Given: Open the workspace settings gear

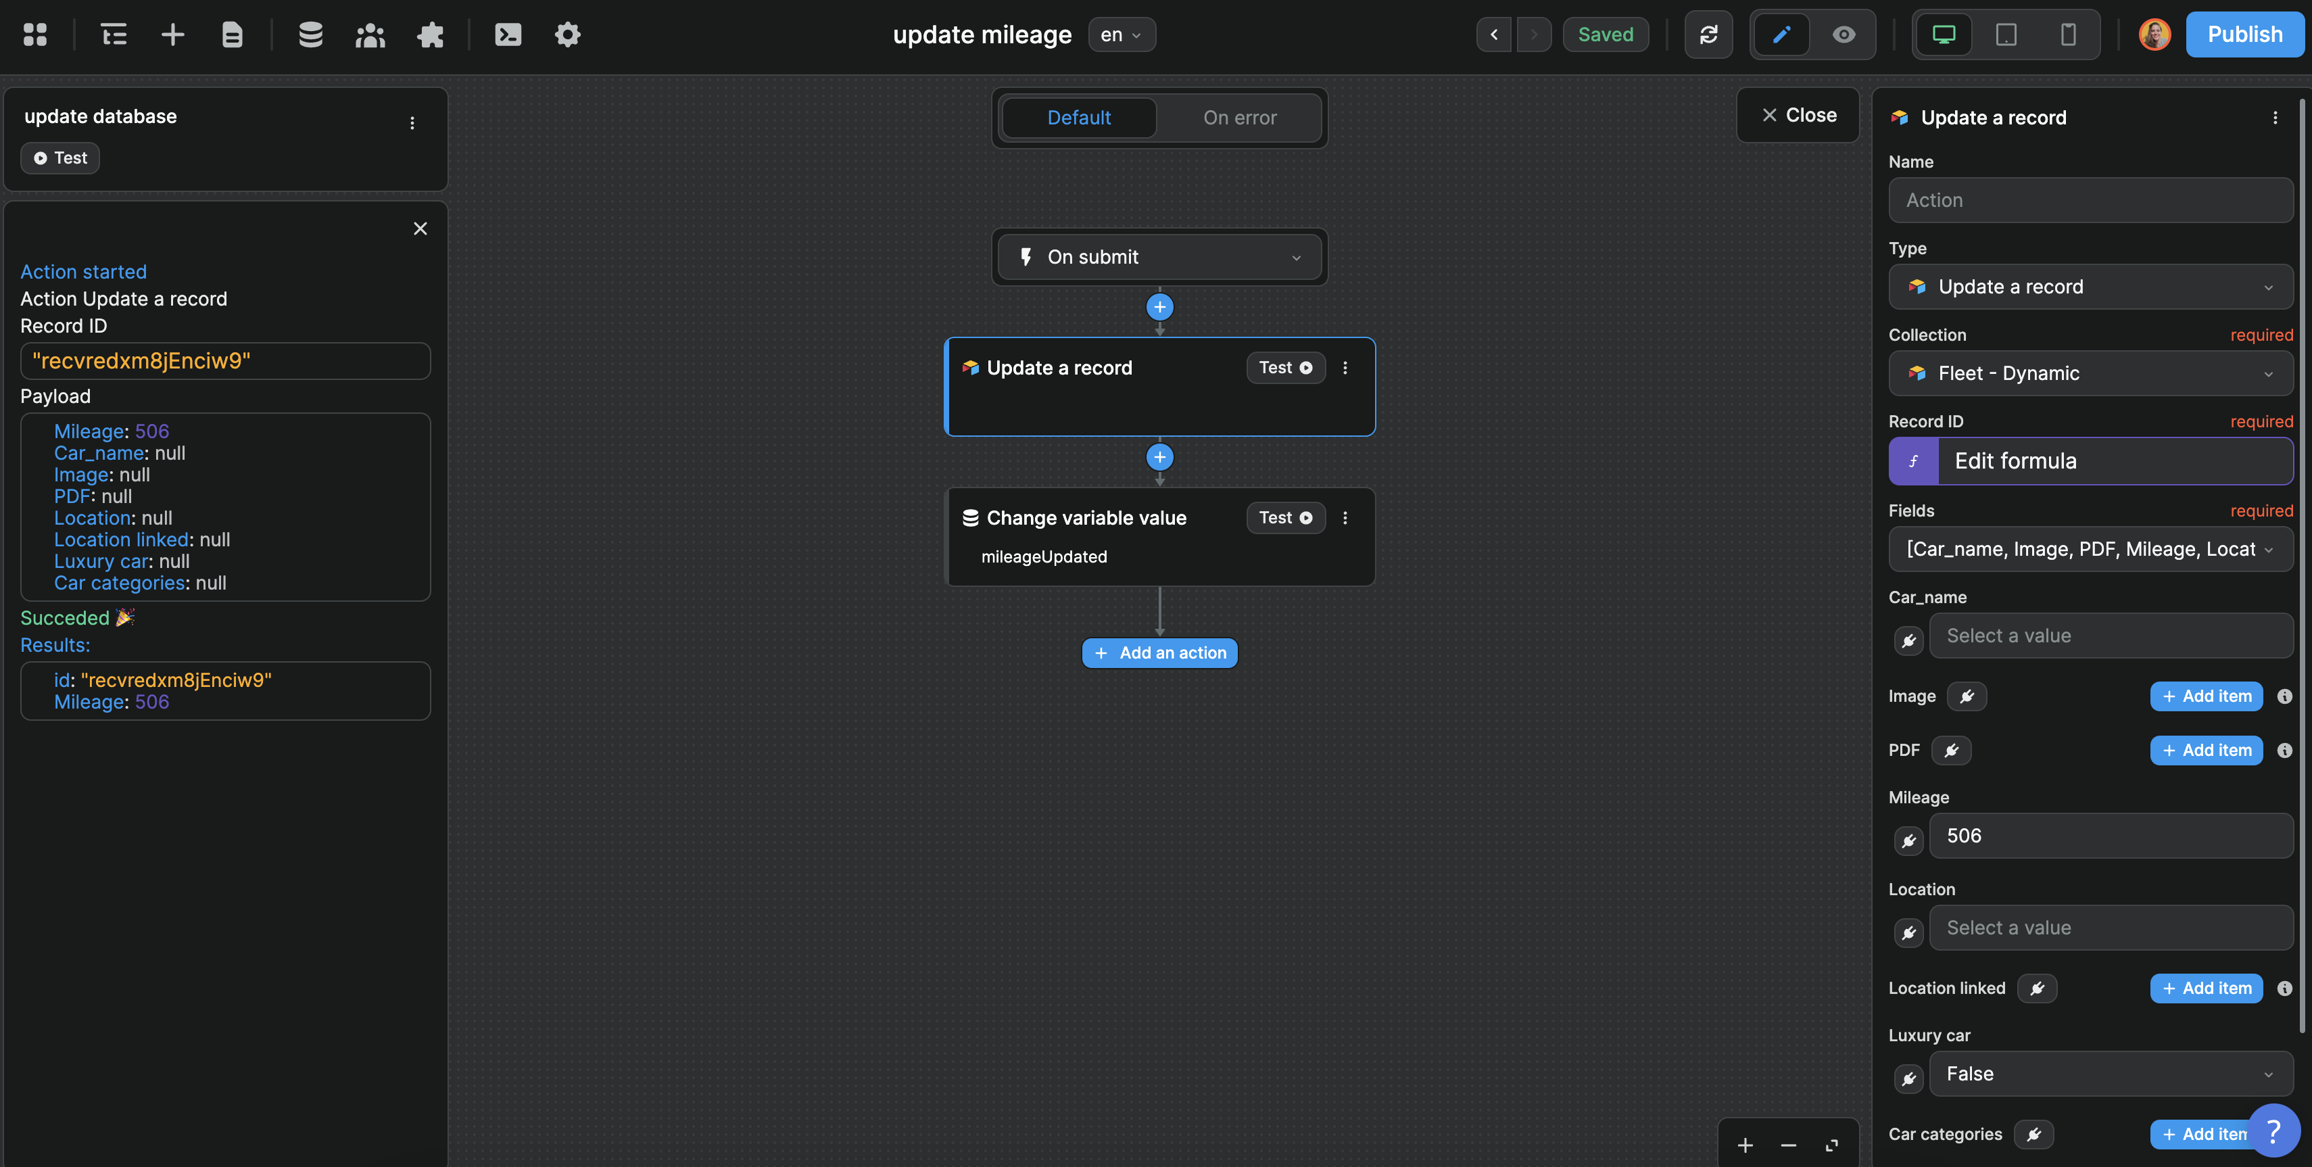Looking at the screenshot, I should [567, 34].
